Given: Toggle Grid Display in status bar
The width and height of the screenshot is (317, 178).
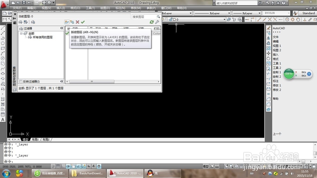Looking at the screenshot, I should click(58, 166).
